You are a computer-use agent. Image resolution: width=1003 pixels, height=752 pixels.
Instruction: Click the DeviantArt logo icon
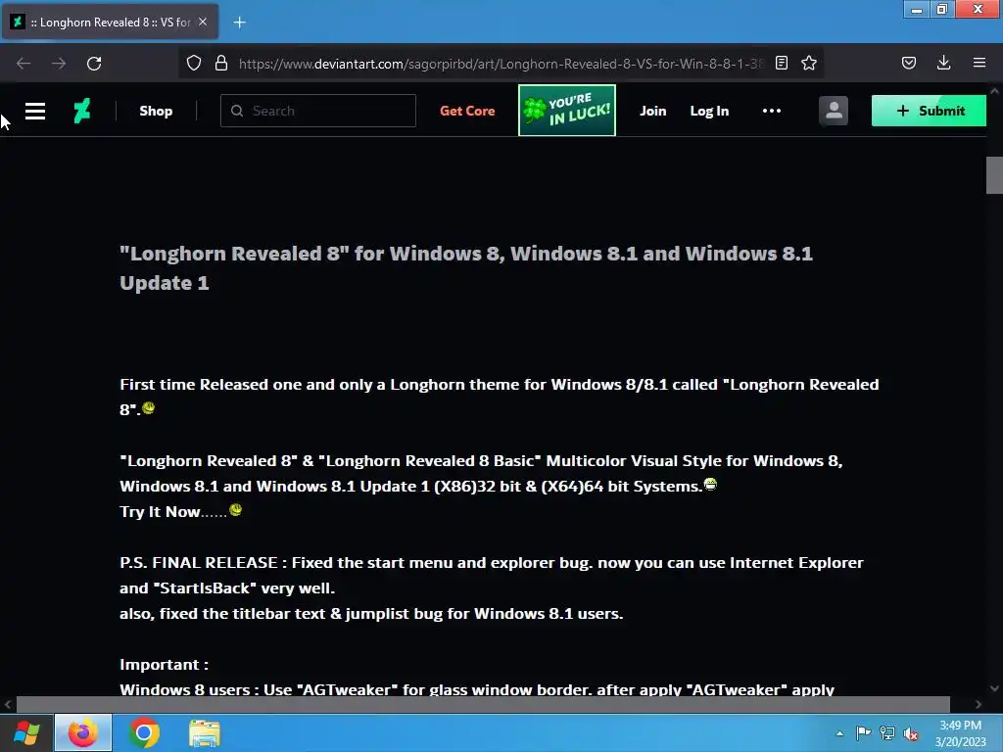pos(82,111)
